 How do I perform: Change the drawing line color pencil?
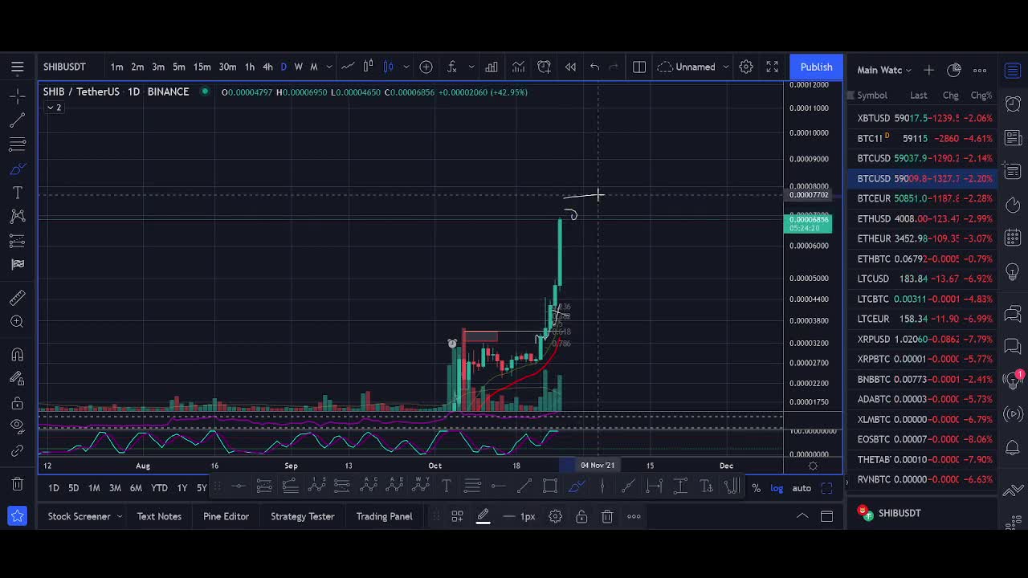click(483, 517)
